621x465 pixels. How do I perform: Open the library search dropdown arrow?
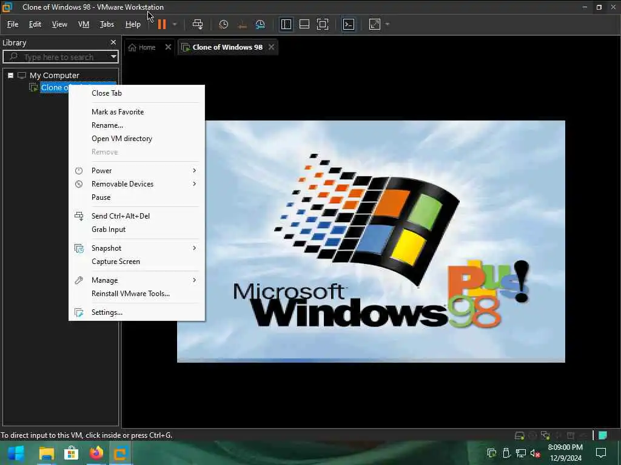(113, 57)
